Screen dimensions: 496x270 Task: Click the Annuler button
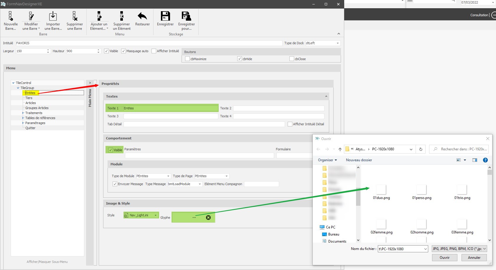(474, 258)
